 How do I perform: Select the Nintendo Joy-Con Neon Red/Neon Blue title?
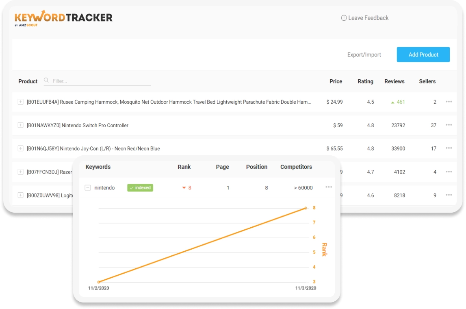click(93, 149)
